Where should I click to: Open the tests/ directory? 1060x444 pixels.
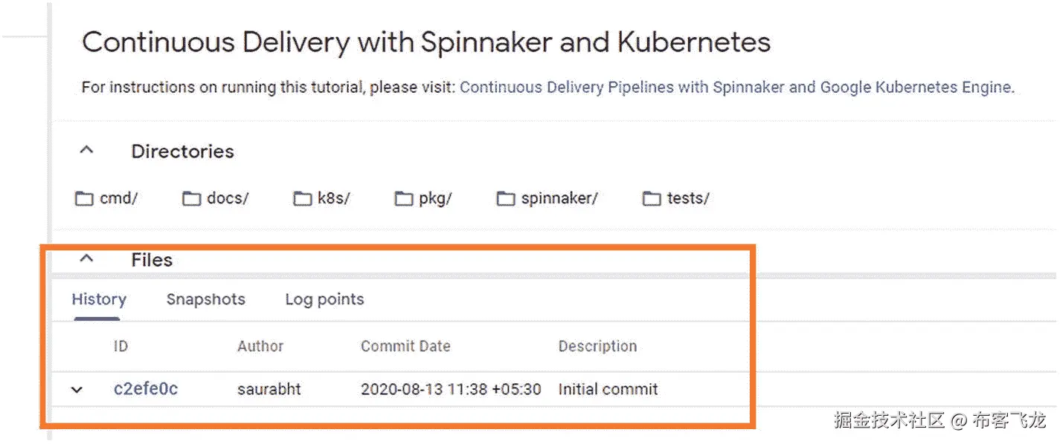coord(687,199)
